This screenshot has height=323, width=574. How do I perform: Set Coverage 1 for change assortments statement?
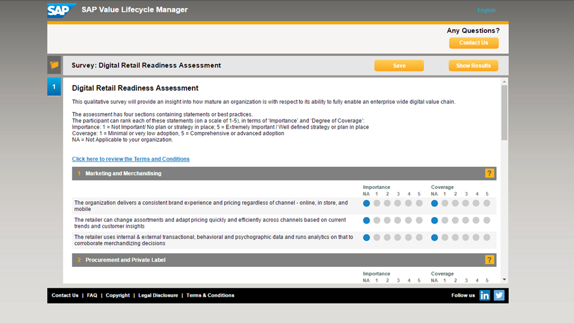click(445, 221)
